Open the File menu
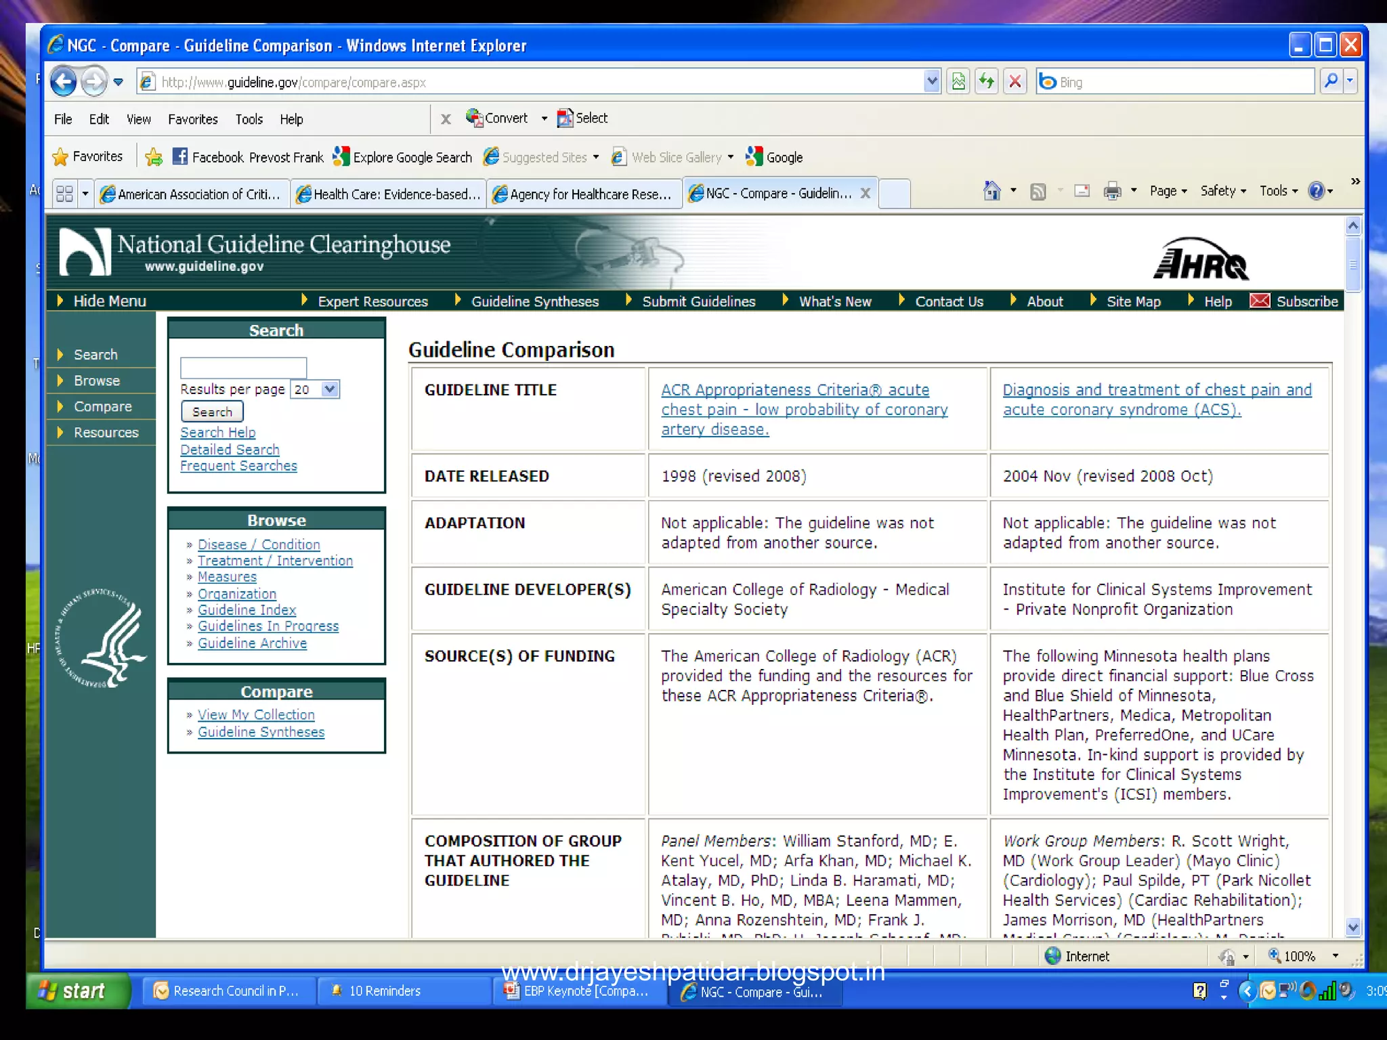Viewport: 1387px width, 1040px height. pos(63,119)
